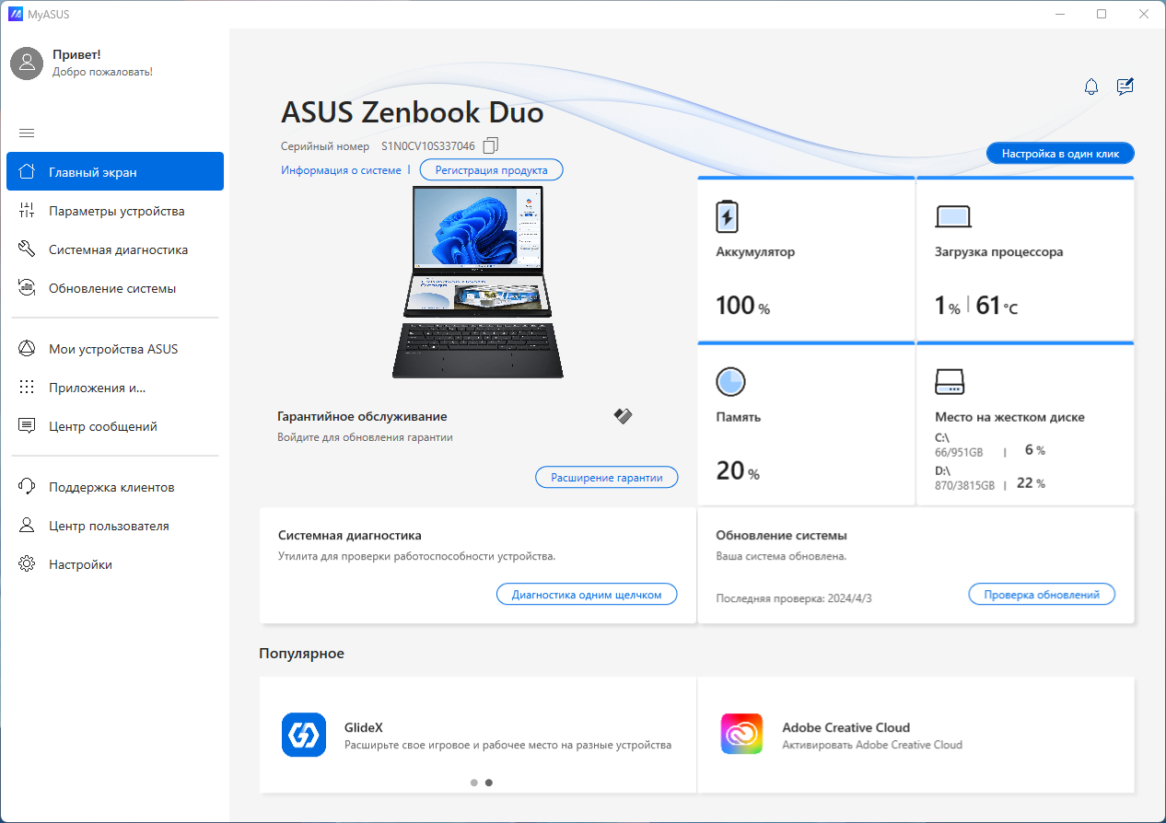
Task: Open Параметры устройства menu item
Action: pyautogui.click(x=115, y=211)
